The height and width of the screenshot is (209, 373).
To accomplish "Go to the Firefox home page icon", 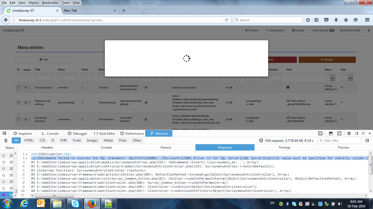I will 346,20.
